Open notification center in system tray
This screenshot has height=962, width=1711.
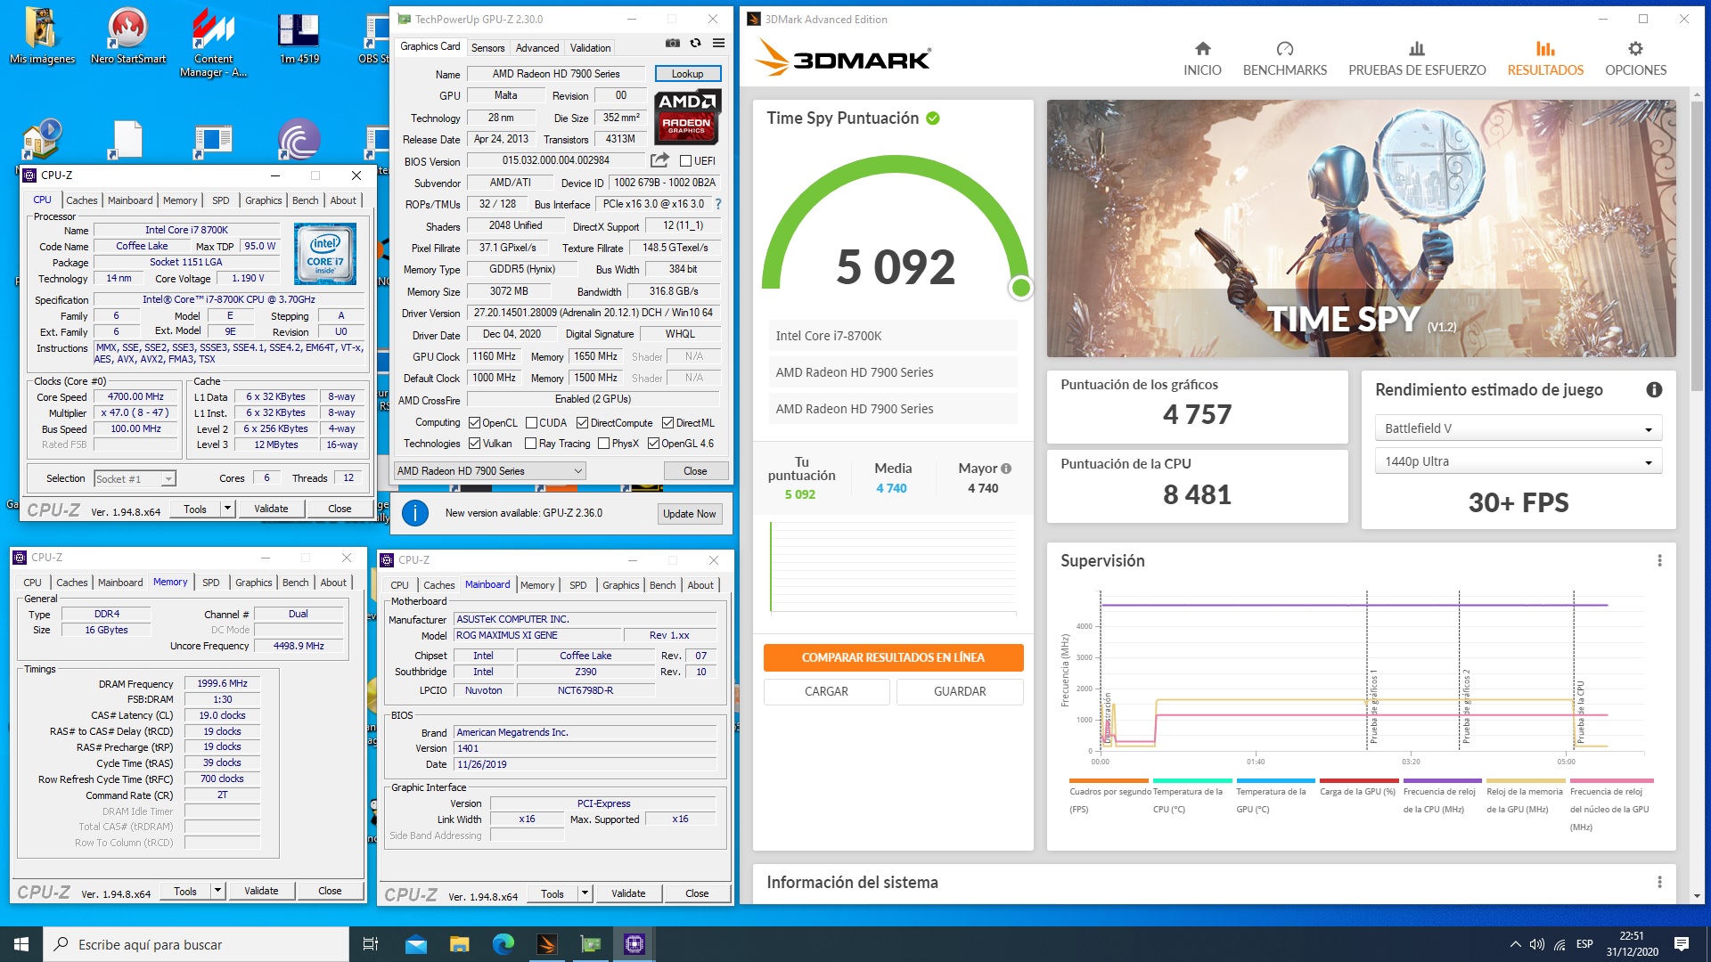(1682, 944)
